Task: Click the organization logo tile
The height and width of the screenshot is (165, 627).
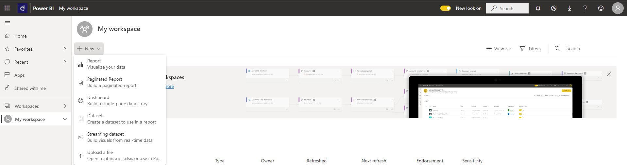Action: [22, 8]
